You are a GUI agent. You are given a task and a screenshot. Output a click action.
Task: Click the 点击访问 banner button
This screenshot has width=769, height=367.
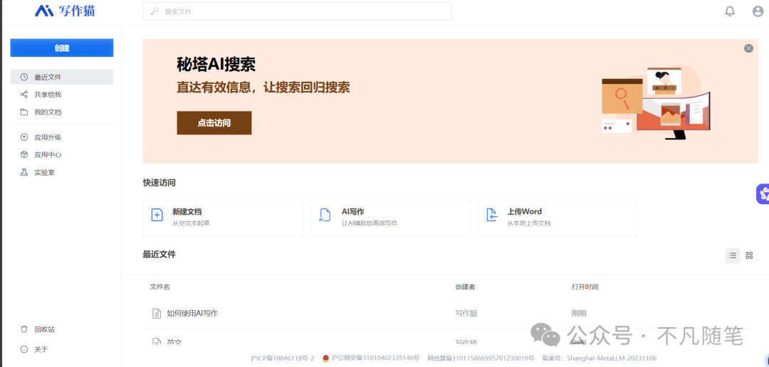click(x=214, y=123)
